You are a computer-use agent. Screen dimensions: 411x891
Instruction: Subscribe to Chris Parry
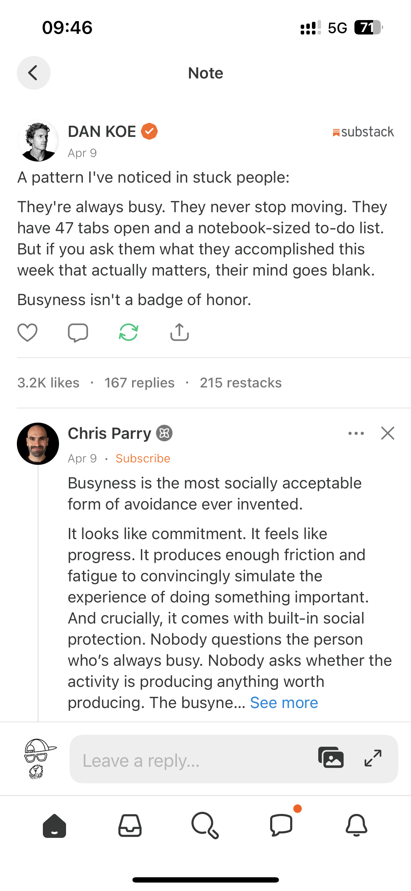(143, 459)
